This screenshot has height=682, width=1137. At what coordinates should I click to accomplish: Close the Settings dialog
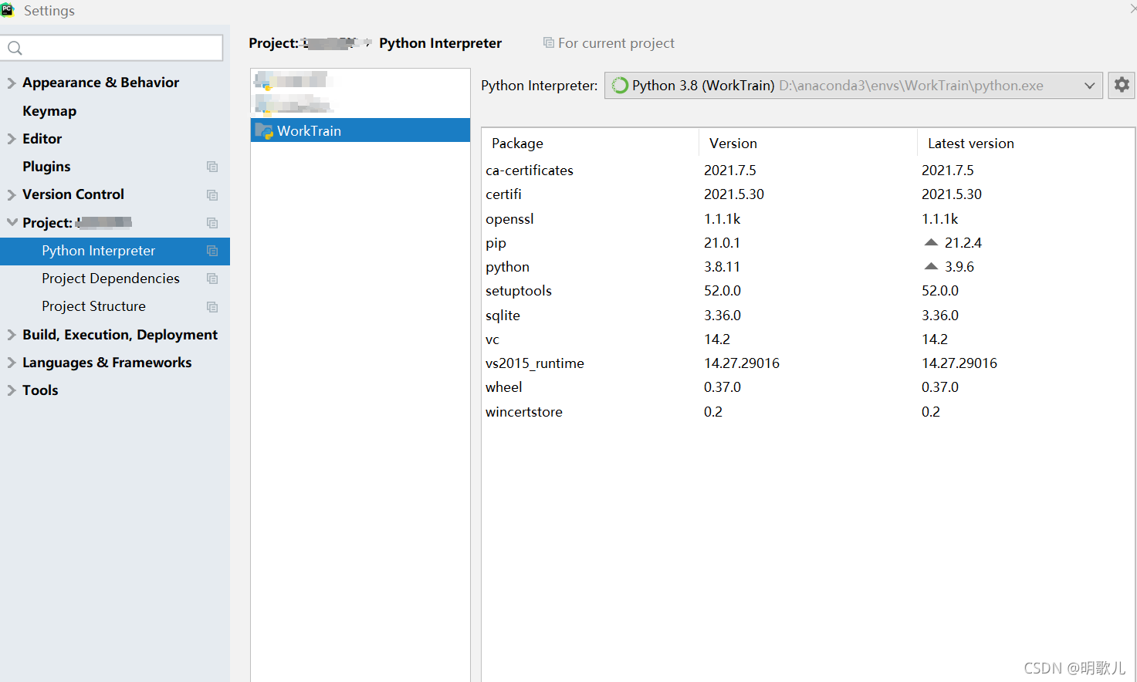pyautogui.click(x=1132, y=8)
